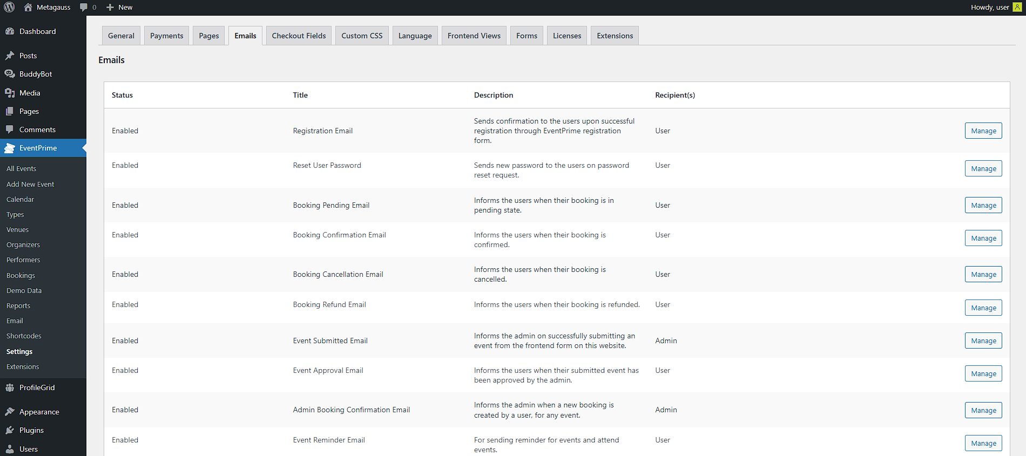Open the Performers submenu link

coord(23,260)
